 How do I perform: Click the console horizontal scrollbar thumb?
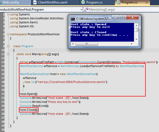coord(87,44)
